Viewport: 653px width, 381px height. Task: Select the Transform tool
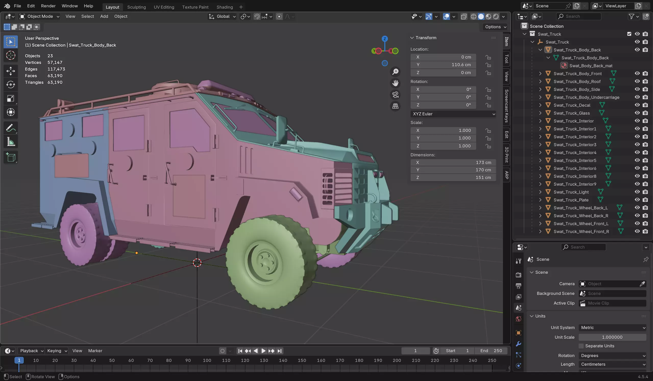pyautogui.click(x=11, y=112)
